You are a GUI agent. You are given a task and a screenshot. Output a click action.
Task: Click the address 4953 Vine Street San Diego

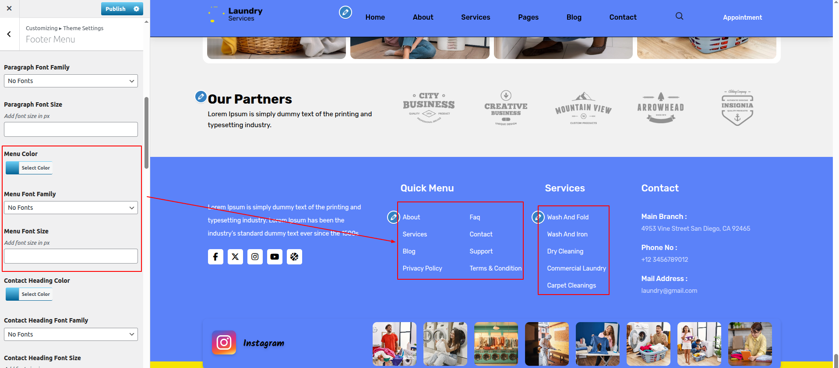click(x=695, y=229)
